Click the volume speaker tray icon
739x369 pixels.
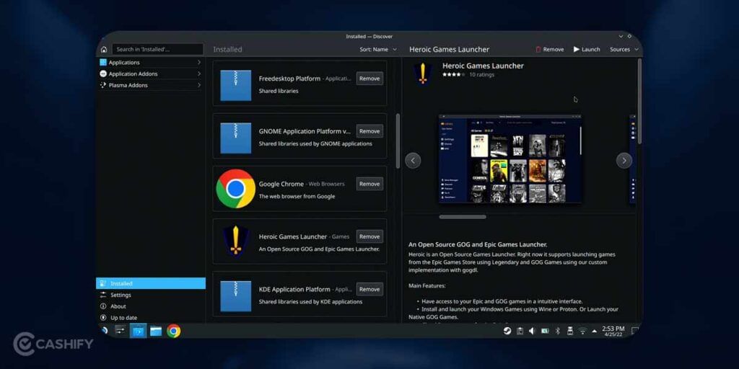coord(532,331)
